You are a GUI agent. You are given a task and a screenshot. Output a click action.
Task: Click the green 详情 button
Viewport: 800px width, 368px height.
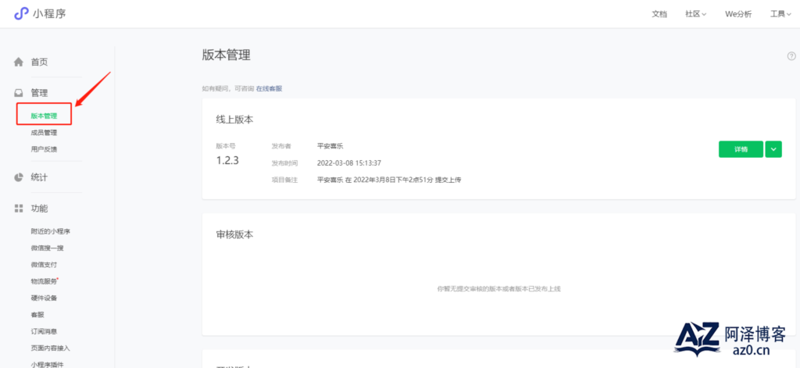point(741,149)
